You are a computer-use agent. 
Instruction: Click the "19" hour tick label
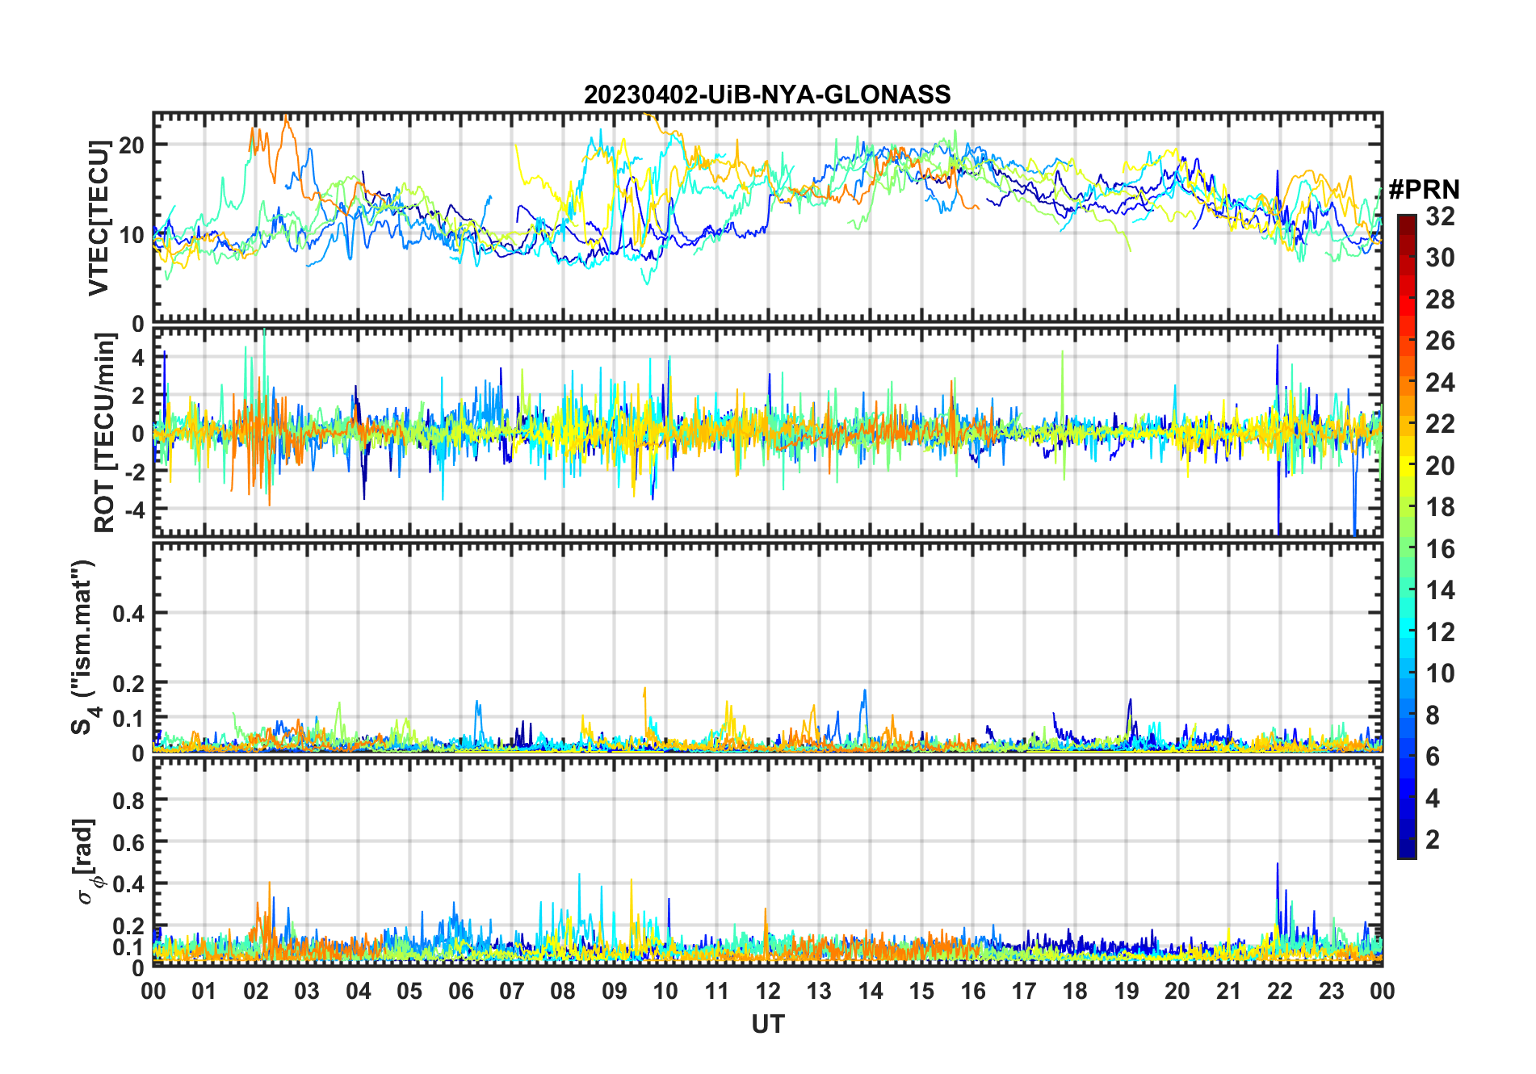coord(1127,992)
